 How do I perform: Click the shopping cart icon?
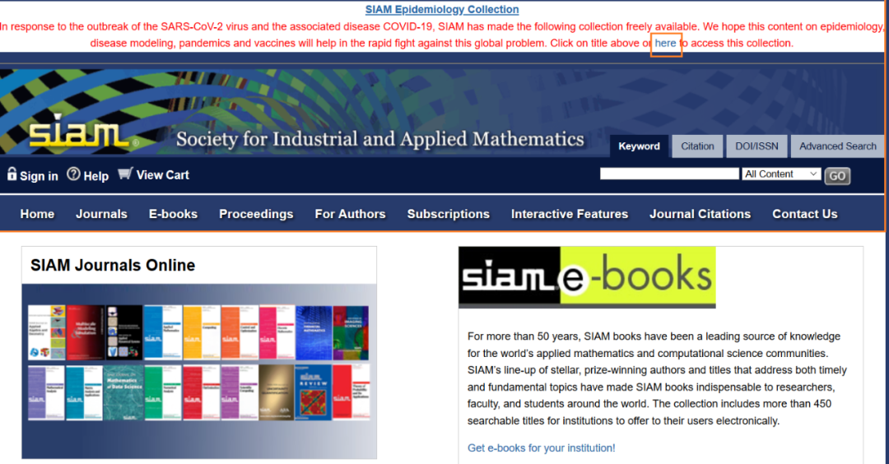(125, 174)
